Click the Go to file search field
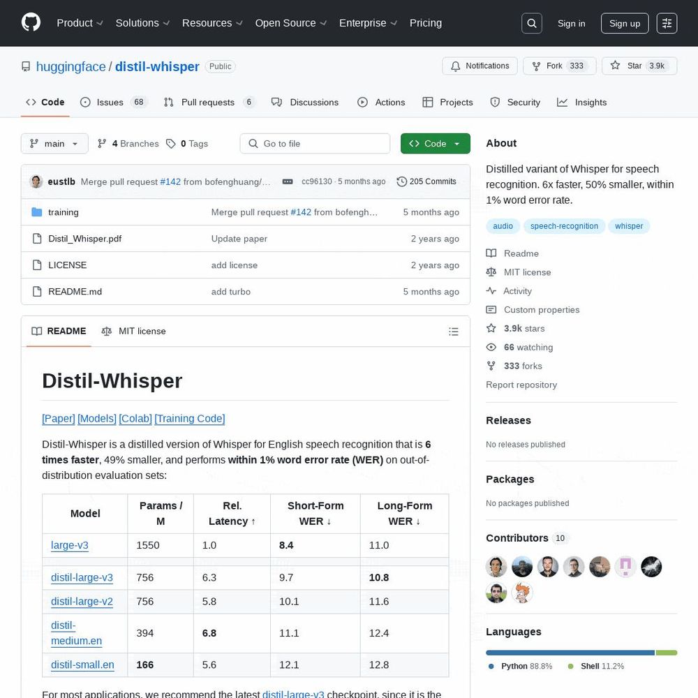 (x=315, y=144)
